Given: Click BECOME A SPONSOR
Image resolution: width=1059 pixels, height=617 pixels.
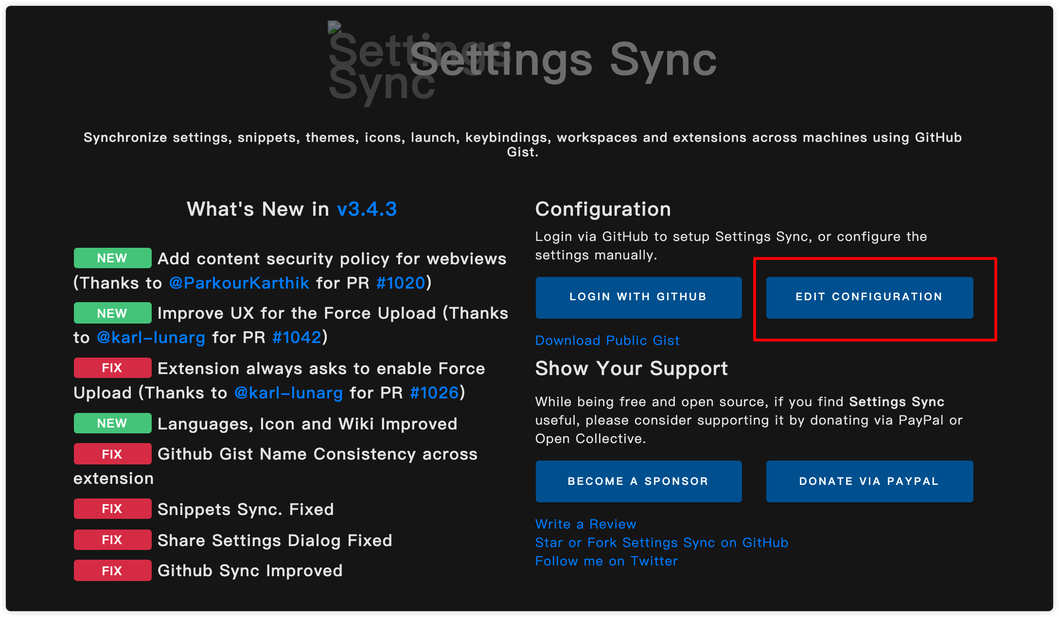Looking at the screenshot, I should click(x=638, y=481).
